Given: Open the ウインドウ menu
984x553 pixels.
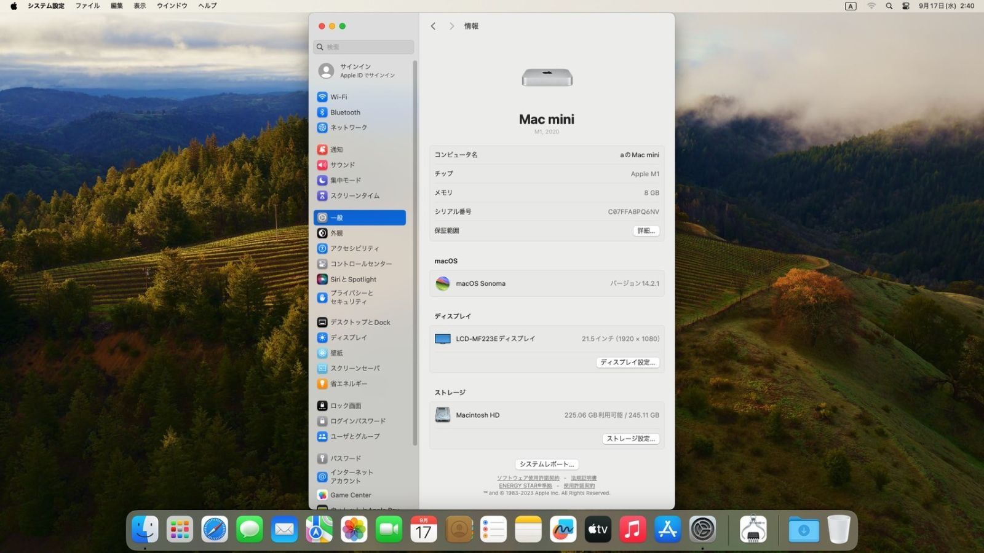Looking at the screenshot, I should coord(172,6).
